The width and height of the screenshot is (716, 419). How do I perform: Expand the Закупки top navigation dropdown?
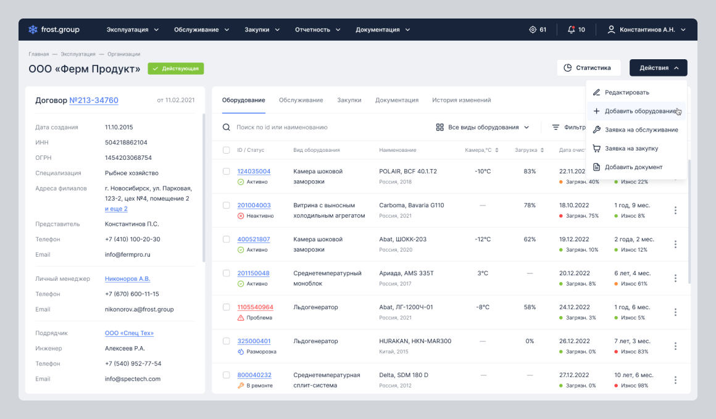coord(262,30)
